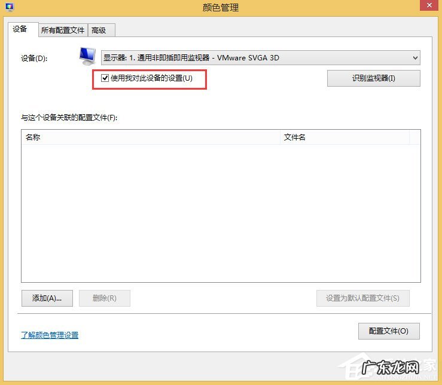Open the 高级 tab

[x=102, y=30]
